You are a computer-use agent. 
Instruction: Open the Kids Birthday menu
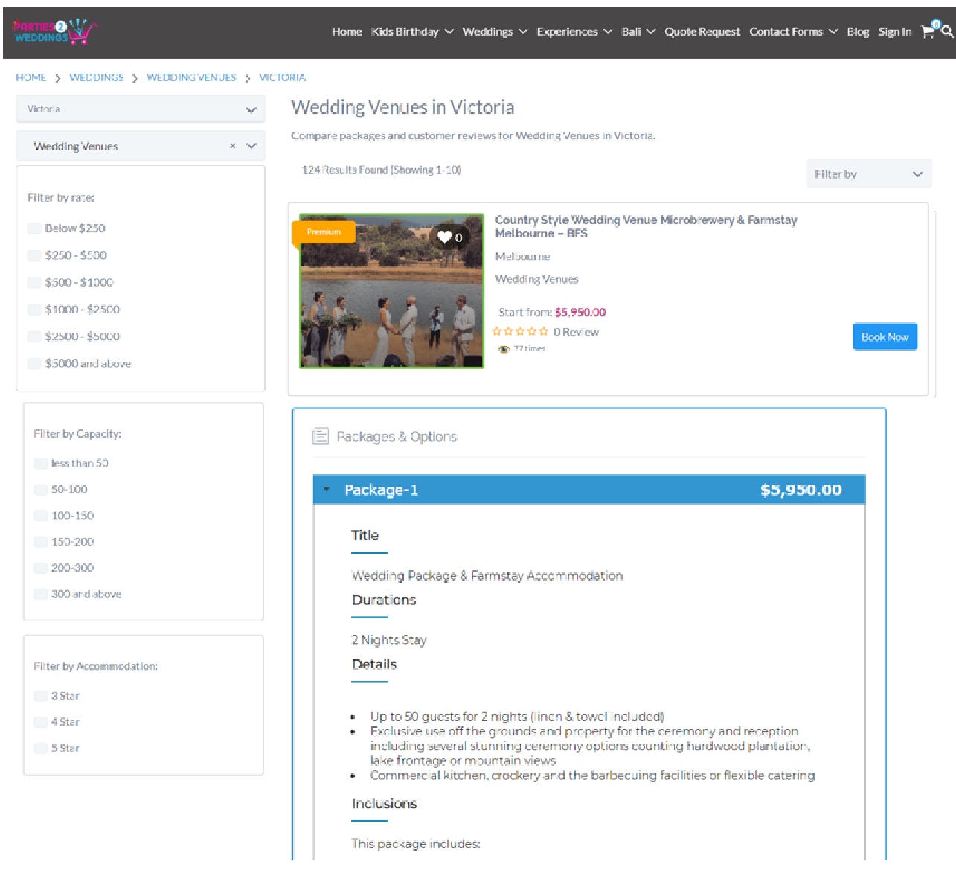[x=412, y=31]
